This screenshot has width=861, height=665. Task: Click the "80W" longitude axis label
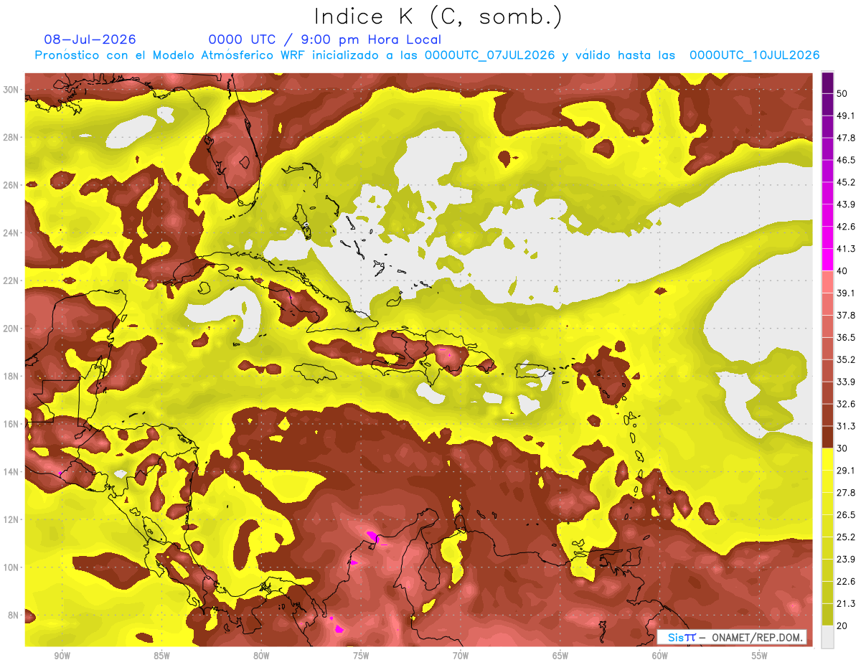point(261,656)
